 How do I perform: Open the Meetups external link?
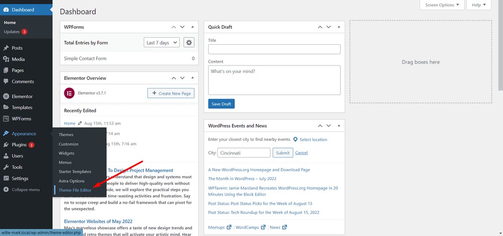(220, 227)
